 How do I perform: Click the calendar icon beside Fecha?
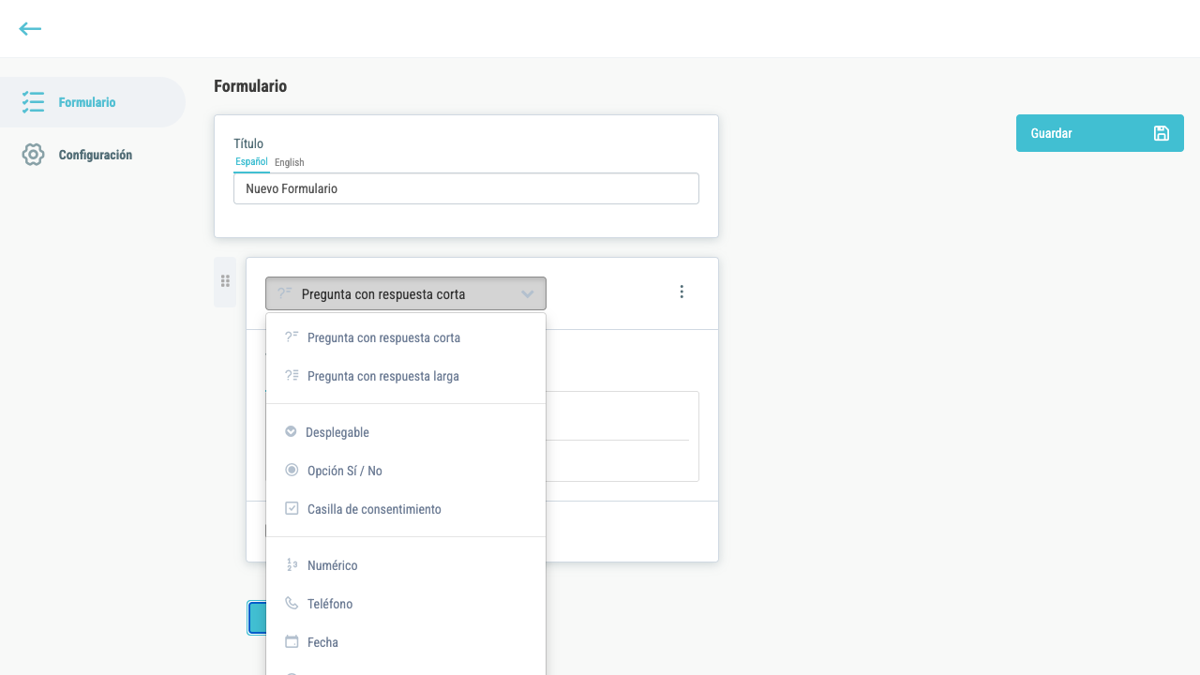(292, 642)
